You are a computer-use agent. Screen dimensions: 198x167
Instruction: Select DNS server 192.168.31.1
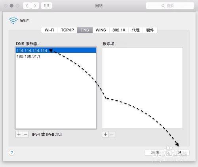(x=56, y=56)
